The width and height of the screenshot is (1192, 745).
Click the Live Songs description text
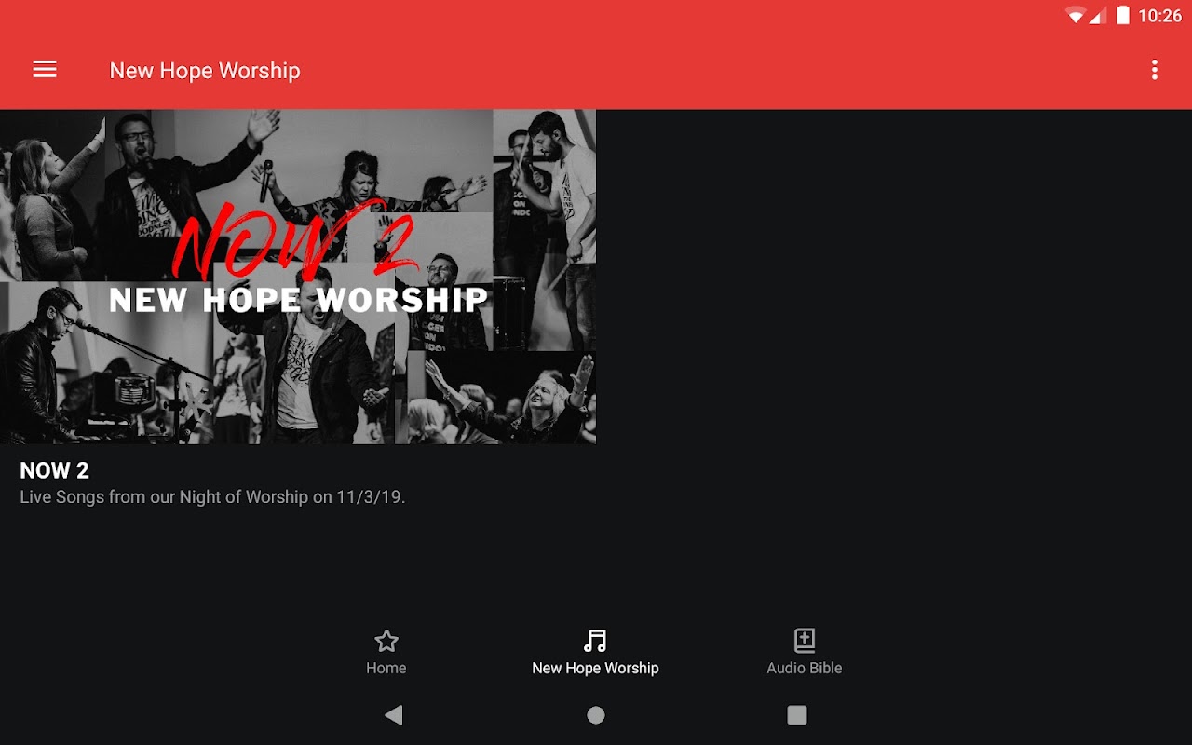click(x=212, y=497)
